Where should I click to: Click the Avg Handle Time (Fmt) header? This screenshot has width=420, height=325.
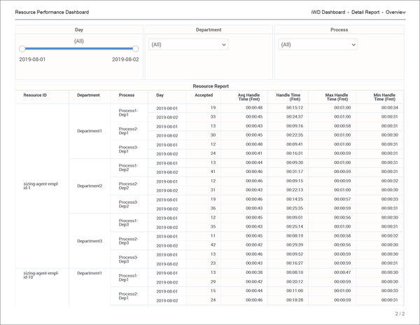coord(248,97)
